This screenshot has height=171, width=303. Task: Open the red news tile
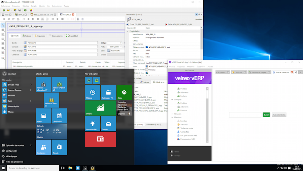tap(100, 139)
